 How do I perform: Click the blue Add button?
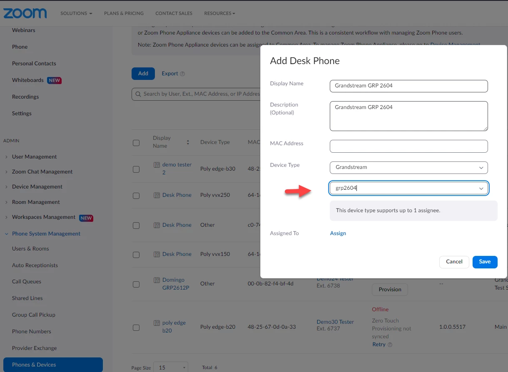(x=143, y=74)
